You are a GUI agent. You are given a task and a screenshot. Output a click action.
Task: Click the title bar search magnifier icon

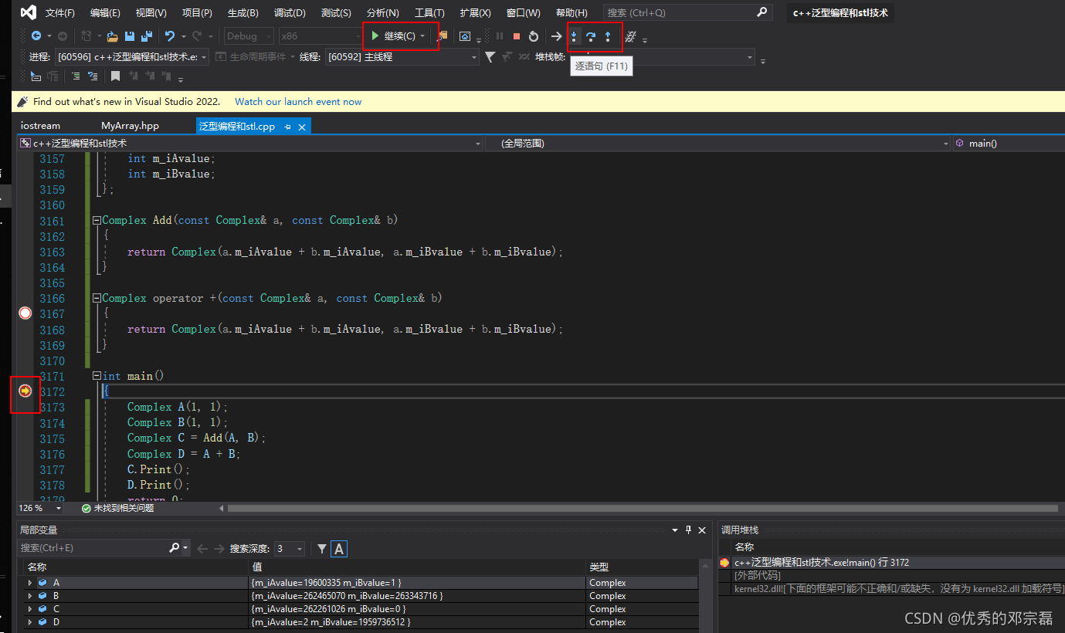[761, 12]
